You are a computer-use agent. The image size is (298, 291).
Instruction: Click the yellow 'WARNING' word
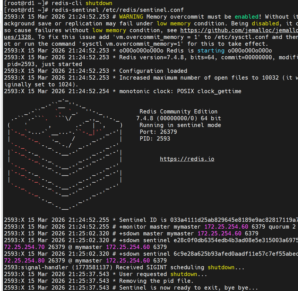131,17
